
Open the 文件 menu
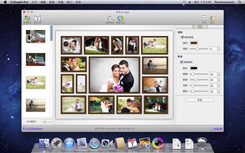[34, 2]
